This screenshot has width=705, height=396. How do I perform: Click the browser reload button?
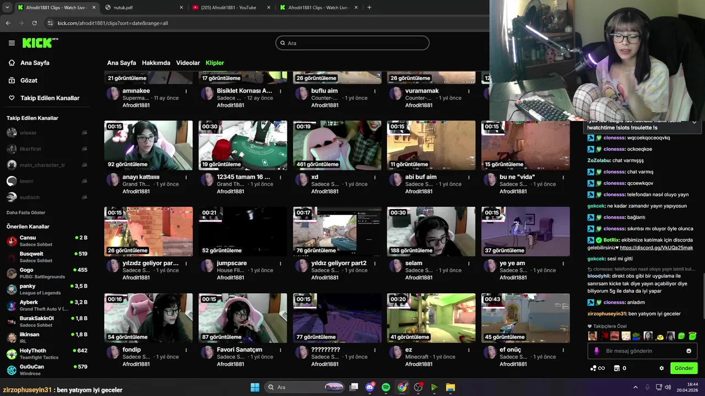click(34, 23)
